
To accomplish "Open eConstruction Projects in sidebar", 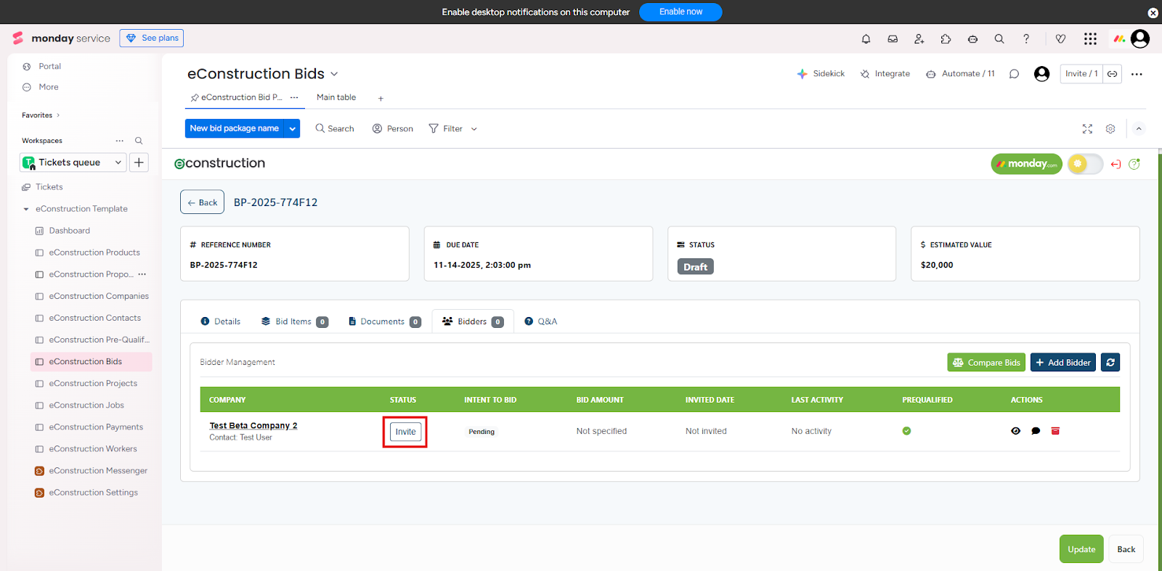I will point(93,383).
